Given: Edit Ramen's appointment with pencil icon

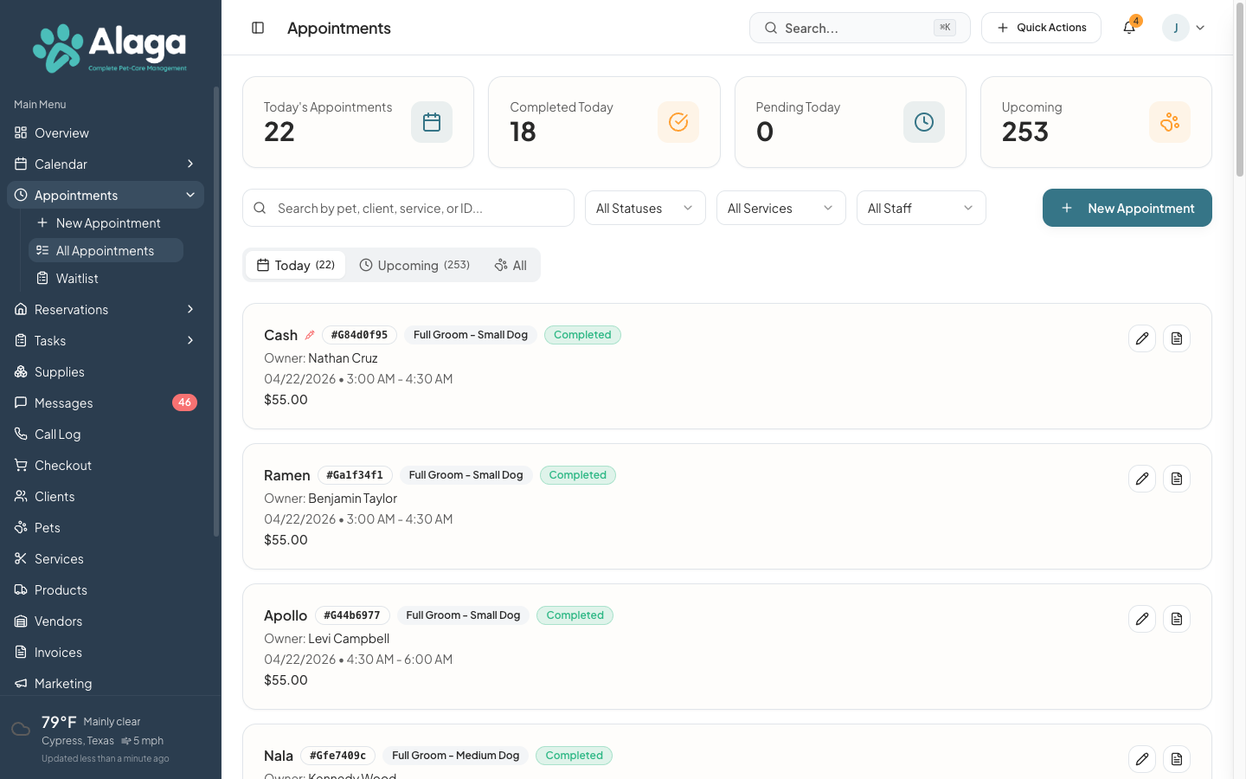Looking at the screenshot, I should pyautogui.click(x=1142, y=479).
